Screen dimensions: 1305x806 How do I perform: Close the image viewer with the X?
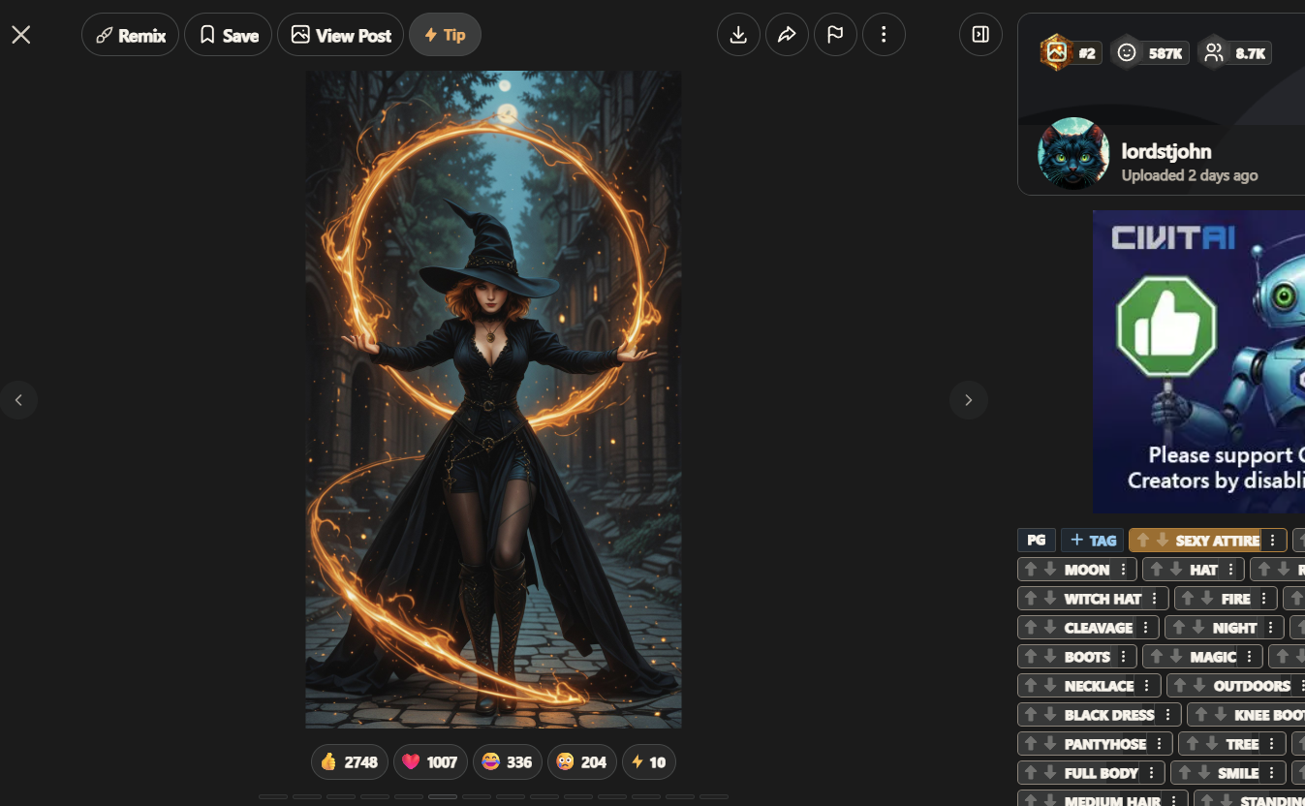[x=21, y=35]
